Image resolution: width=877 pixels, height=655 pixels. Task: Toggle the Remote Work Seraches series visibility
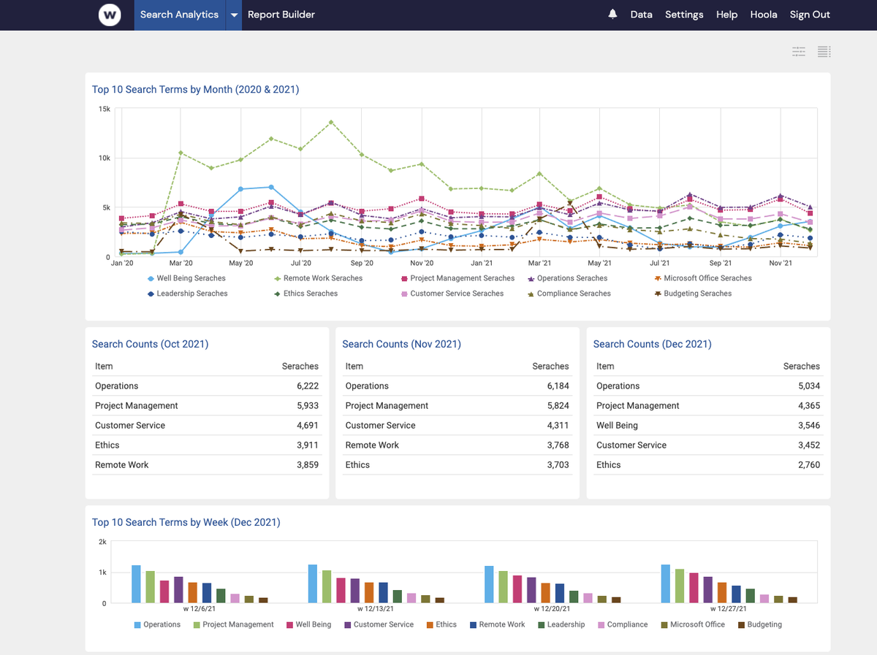(277, 278)
